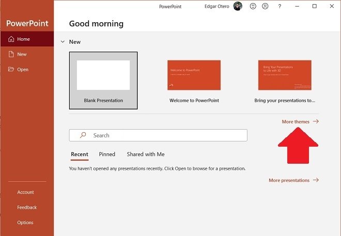
Task: Pick the Open label in the sidebar
Action: tap(23, 70)
